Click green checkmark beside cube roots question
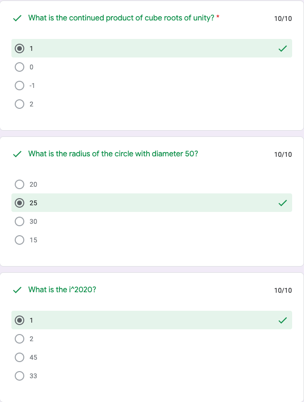304x402 pixels. tap(17, 19)
